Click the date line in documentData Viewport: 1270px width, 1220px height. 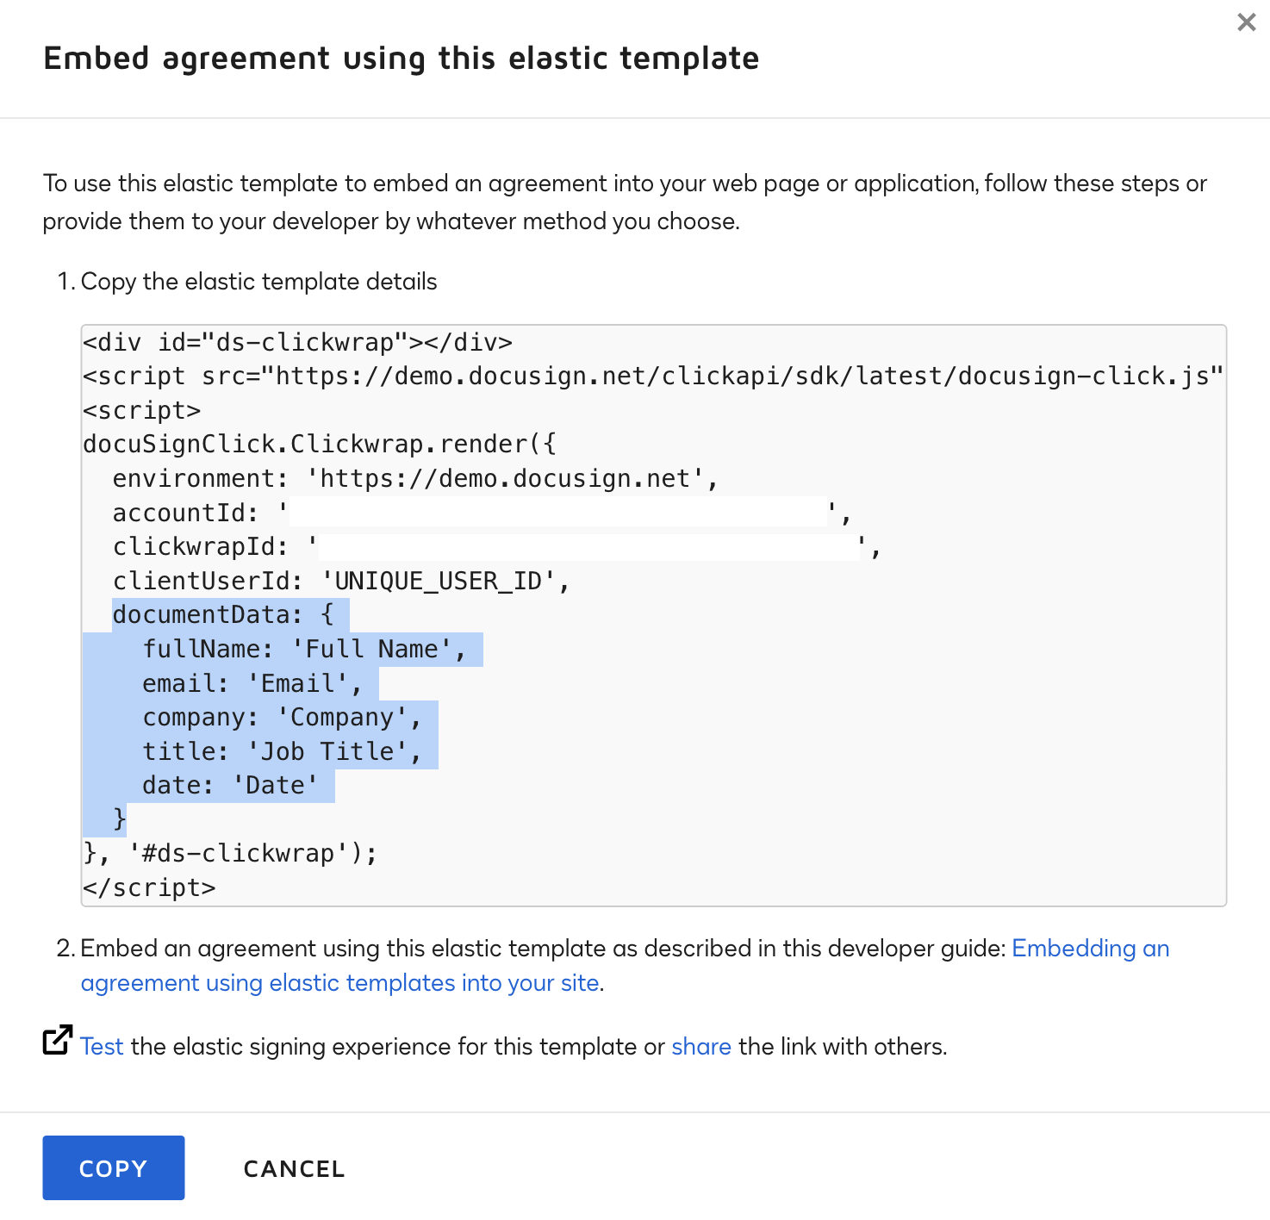(228, 784)
